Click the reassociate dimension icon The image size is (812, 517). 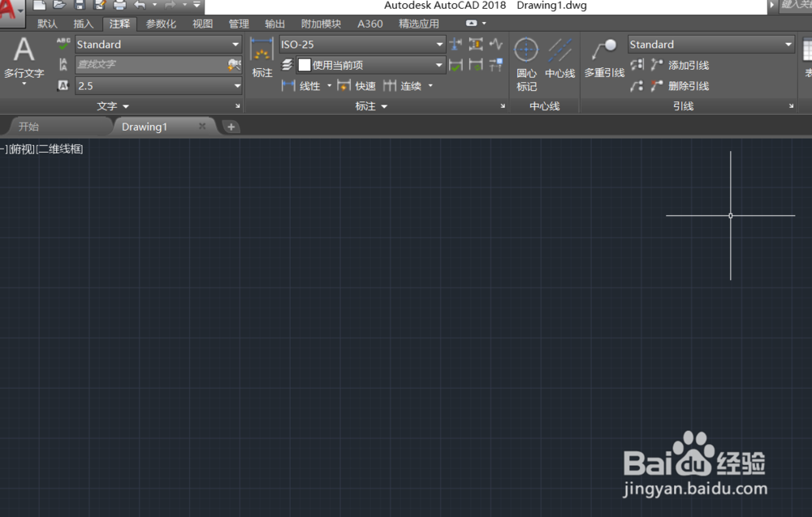[496, 65]
